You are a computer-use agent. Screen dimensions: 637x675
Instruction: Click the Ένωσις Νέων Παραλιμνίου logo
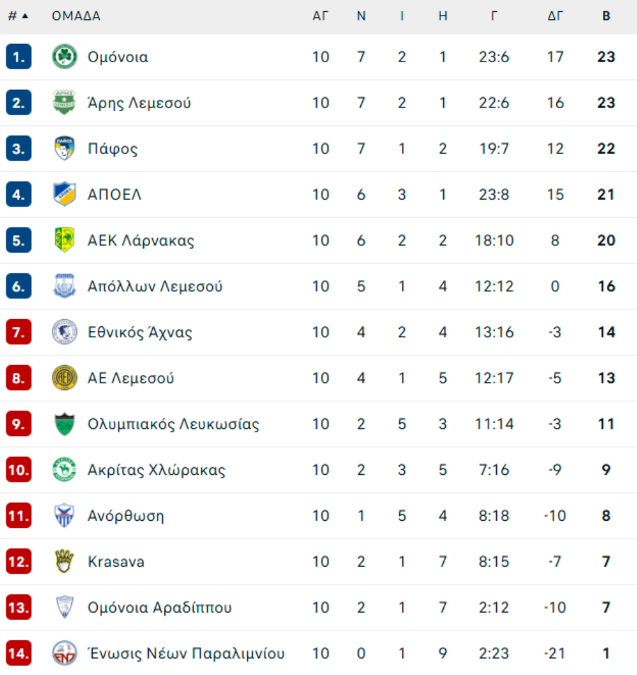tap(64, 653)
